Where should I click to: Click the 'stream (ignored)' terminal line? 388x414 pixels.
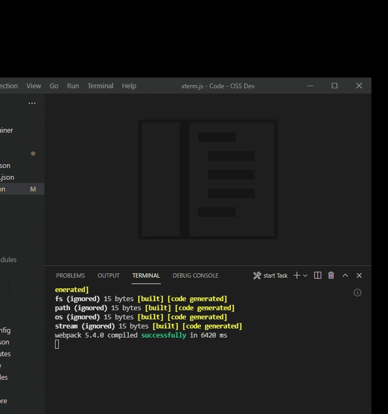[x=149, y=326]
